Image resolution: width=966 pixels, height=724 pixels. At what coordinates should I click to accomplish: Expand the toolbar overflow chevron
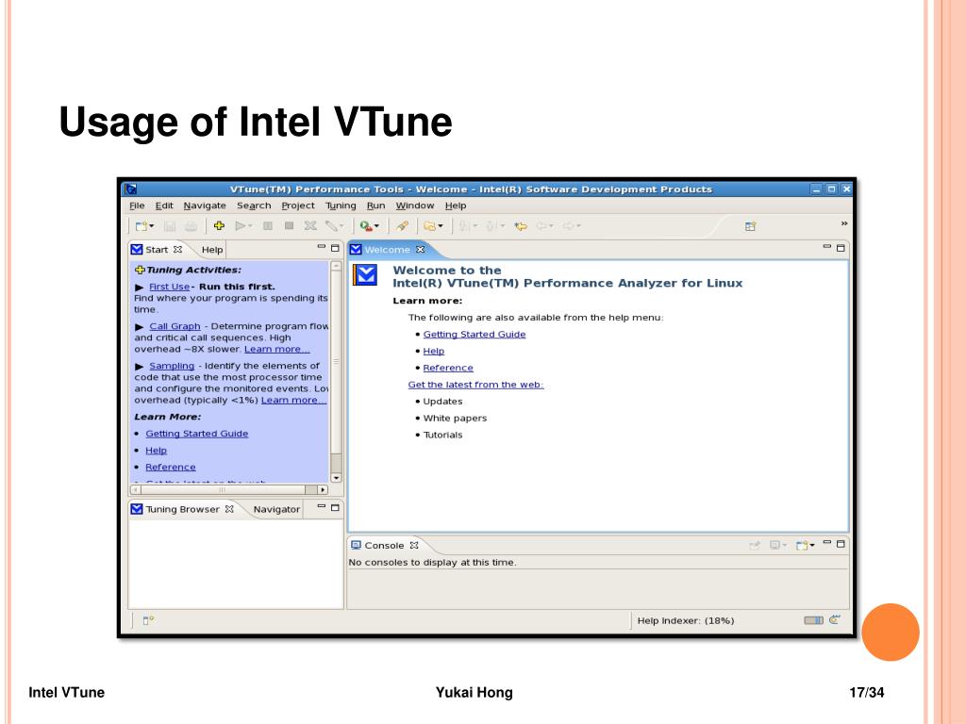[844, 223]
